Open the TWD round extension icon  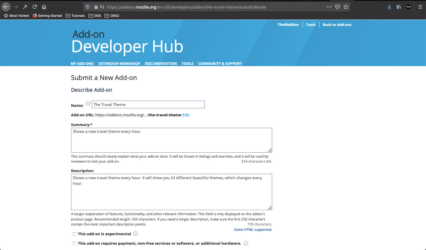408,7
